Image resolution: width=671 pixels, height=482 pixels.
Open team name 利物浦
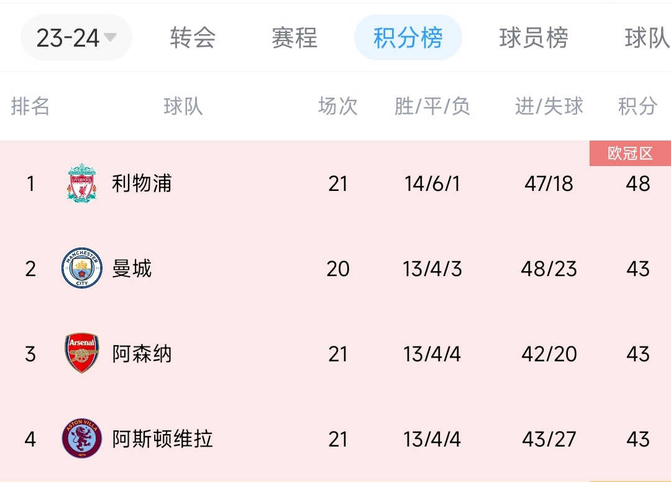click(142, 183)
